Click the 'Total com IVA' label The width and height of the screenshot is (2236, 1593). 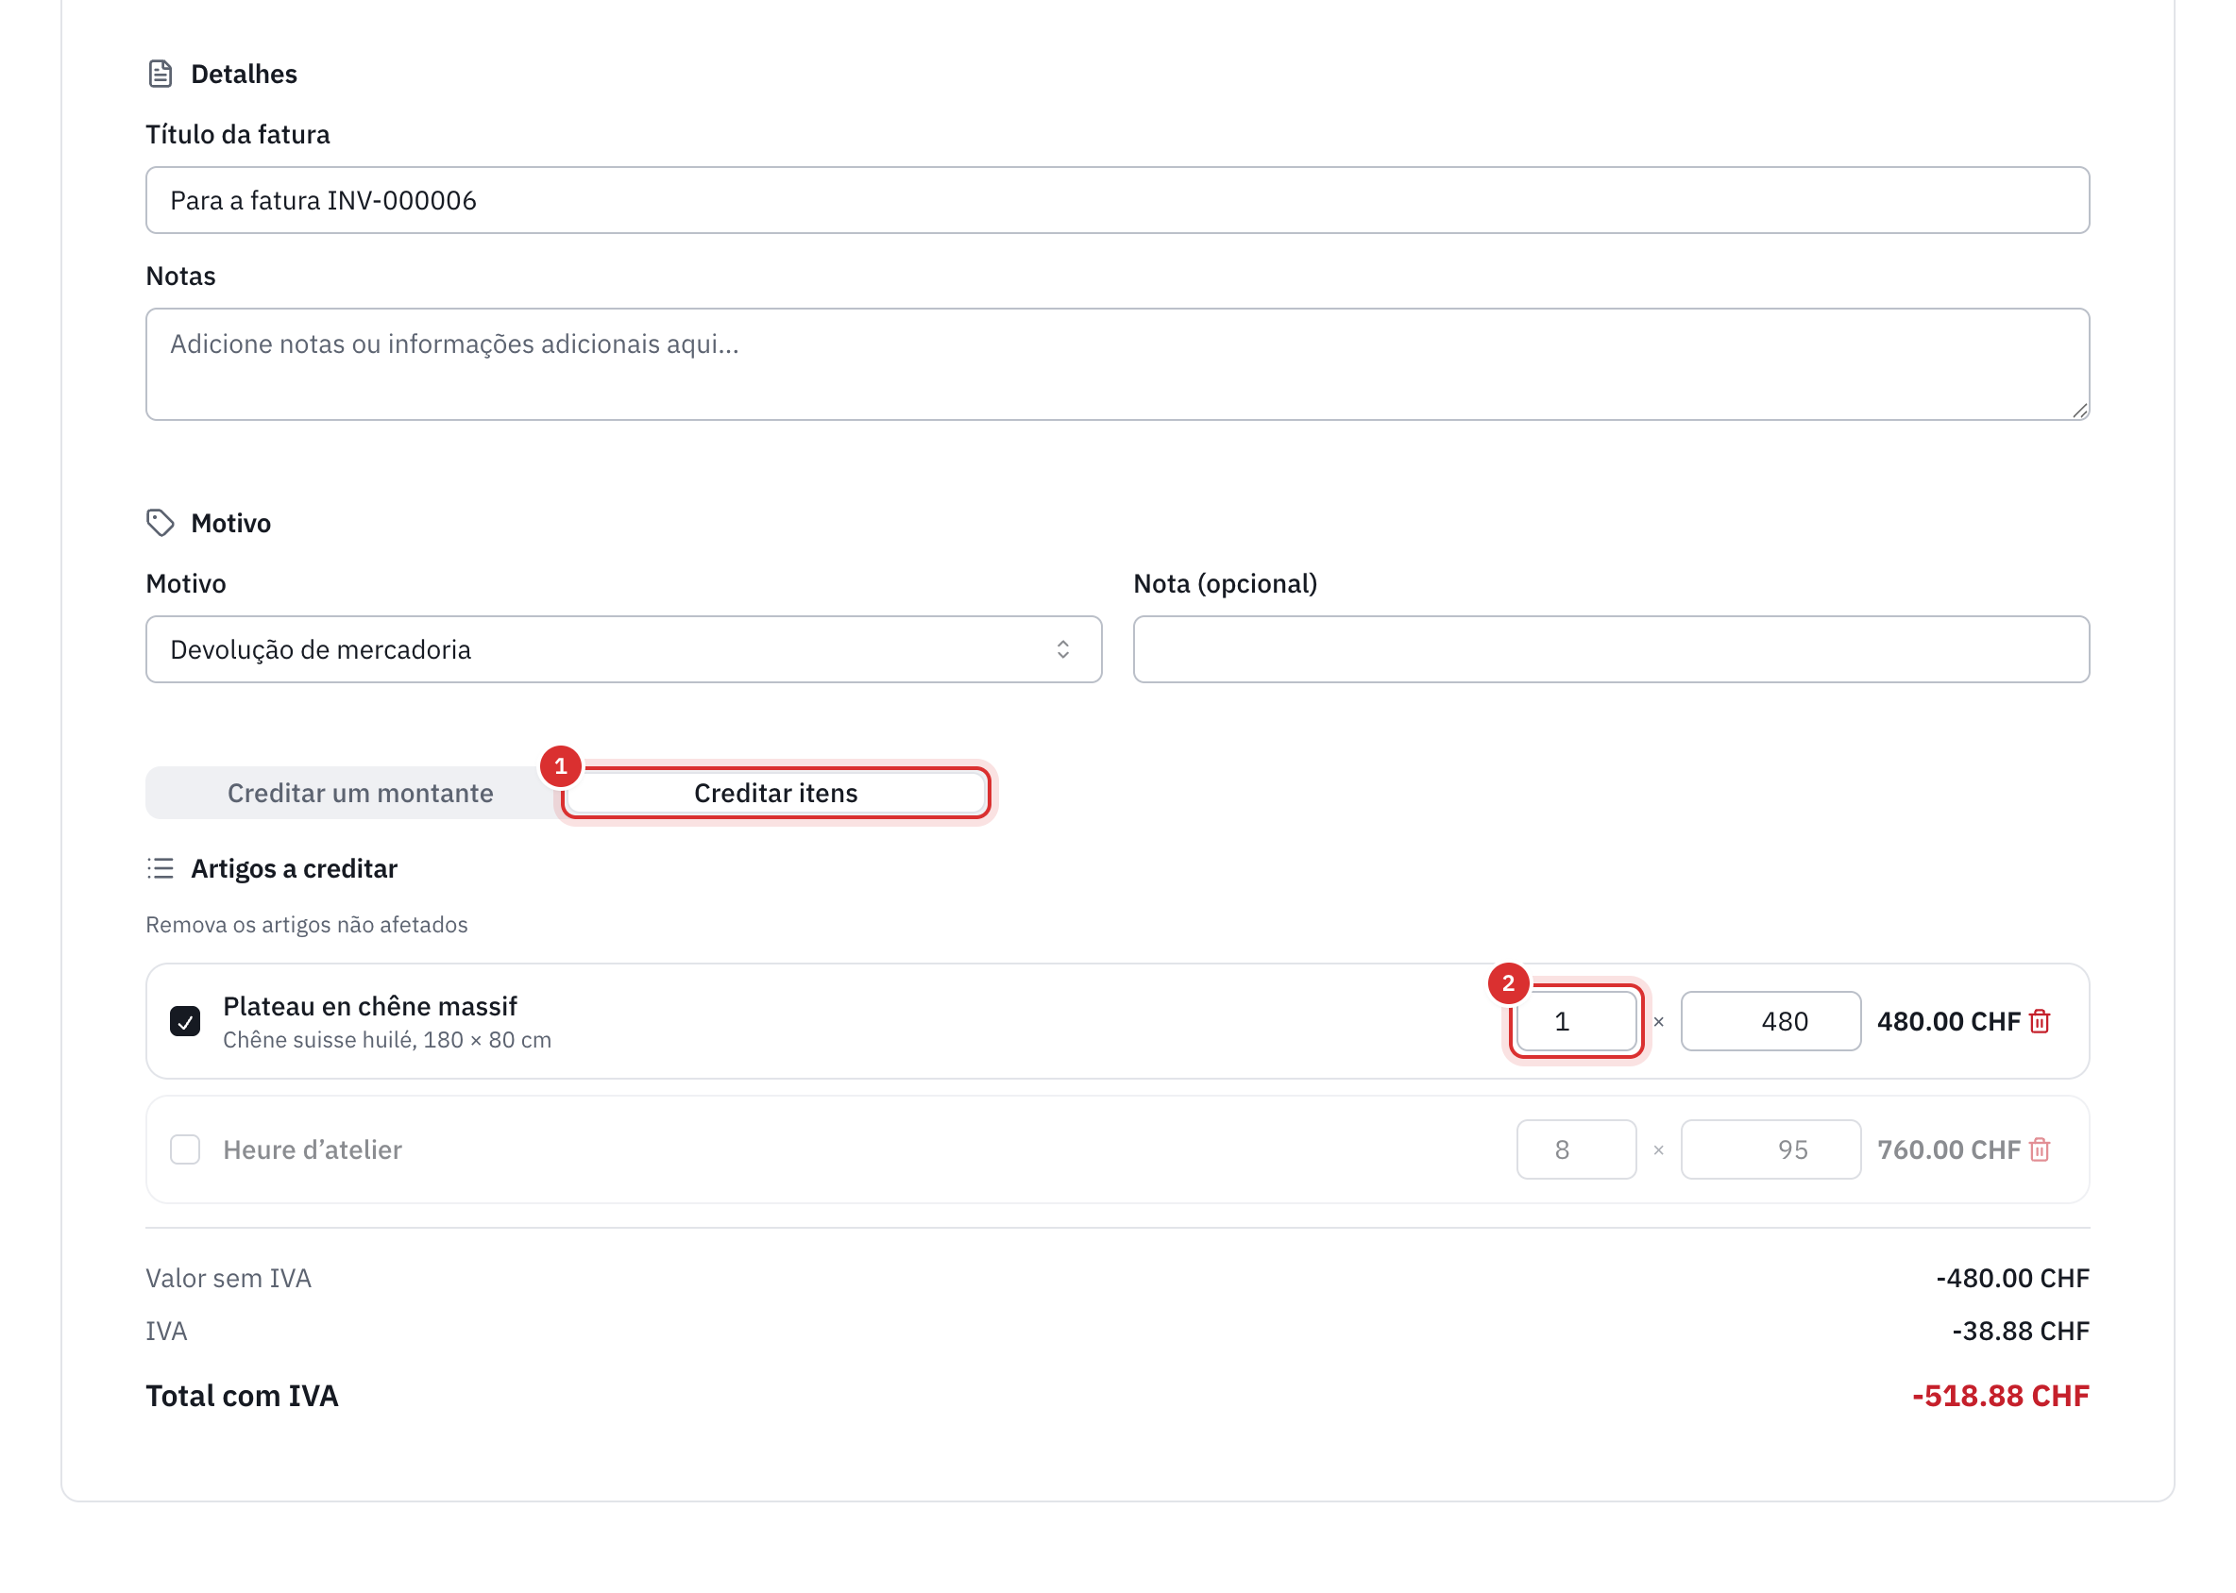[243, 1397]
